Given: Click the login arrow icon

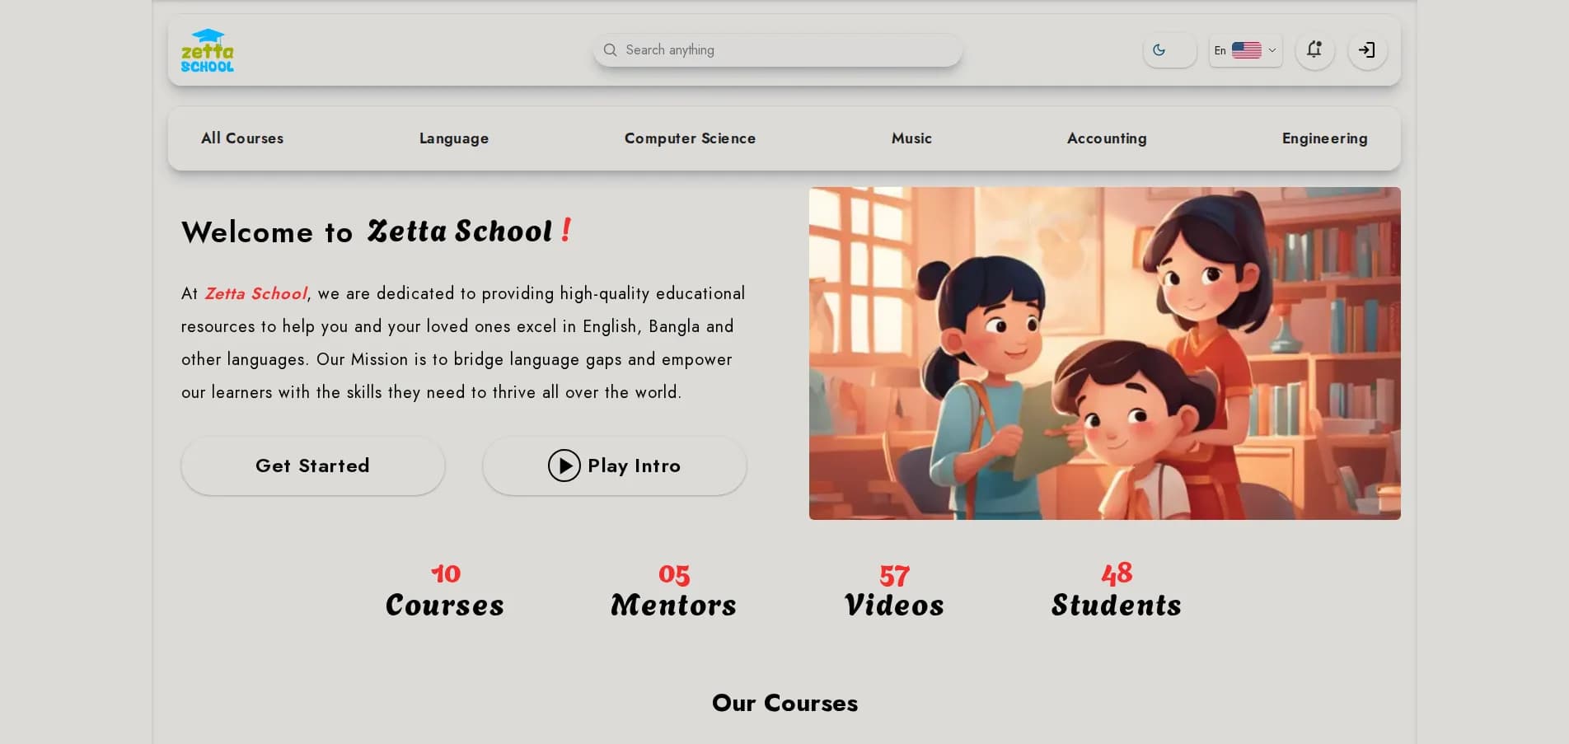Looking at the screenshot, I should [x=1367, y=50].
